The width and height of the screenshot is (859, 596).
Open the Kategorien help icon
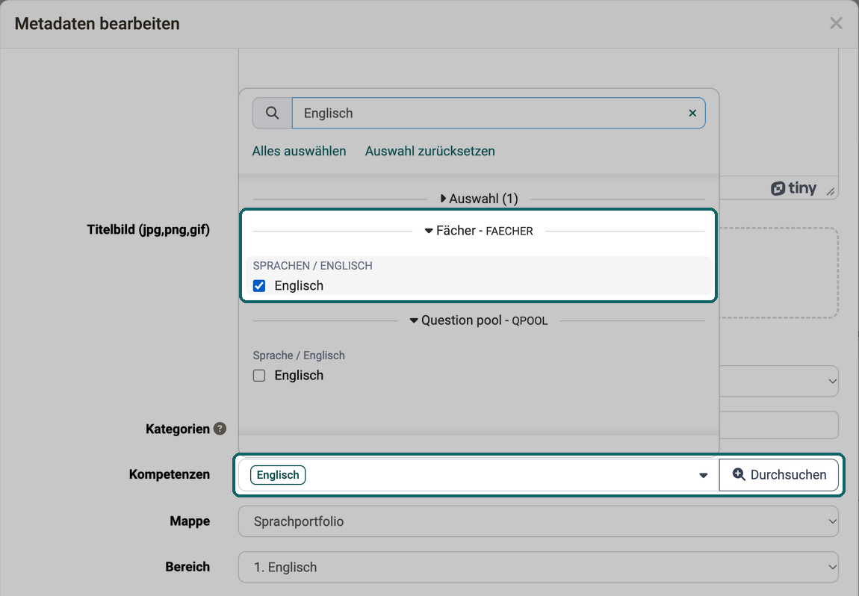[x=220, y=429]
